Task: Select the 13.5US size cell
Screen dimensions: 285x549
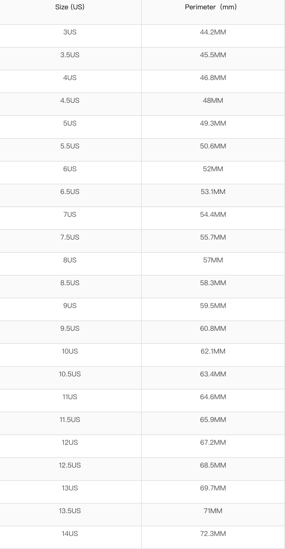Action: (70, 511)
